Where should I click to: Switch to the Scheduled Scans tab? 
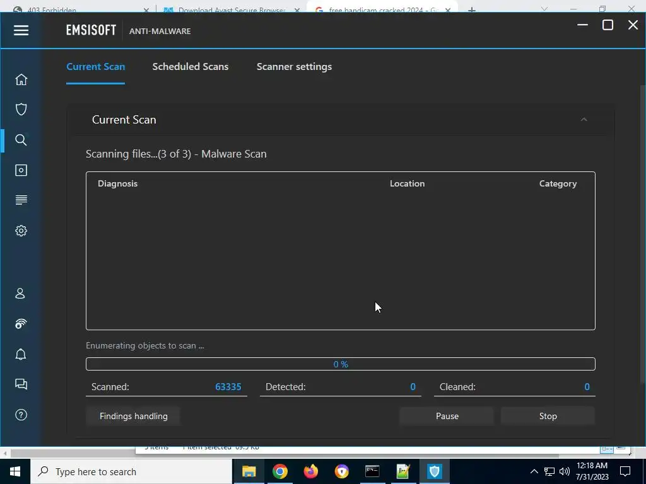(191, 67)
